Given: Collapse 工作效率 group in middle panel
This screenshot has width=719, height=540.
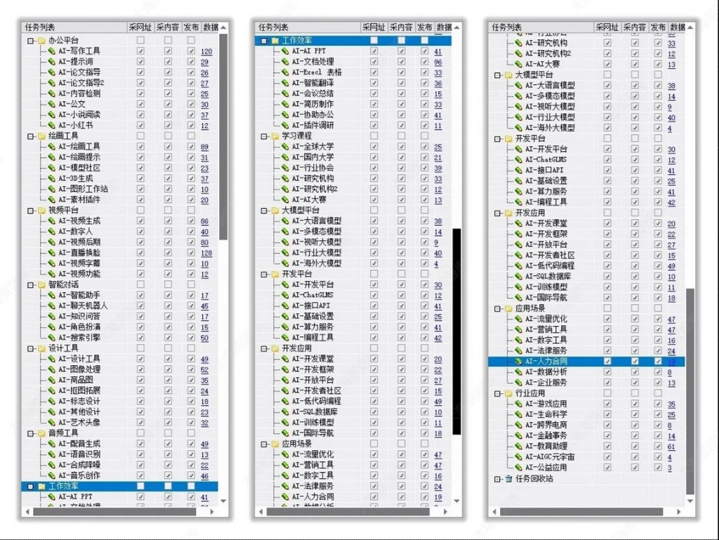Looking at the screenshot, I should pos(264,41).
